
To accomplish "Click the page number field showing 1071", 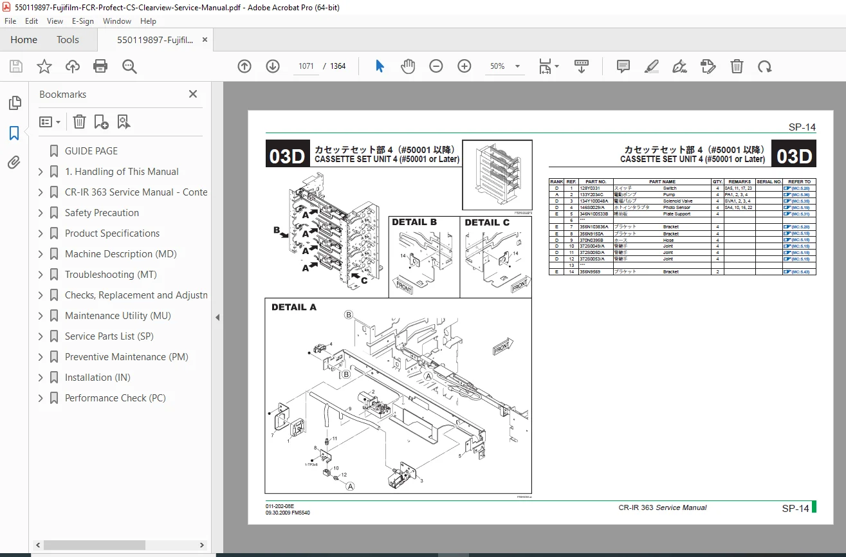I will (x=306, y=66).
